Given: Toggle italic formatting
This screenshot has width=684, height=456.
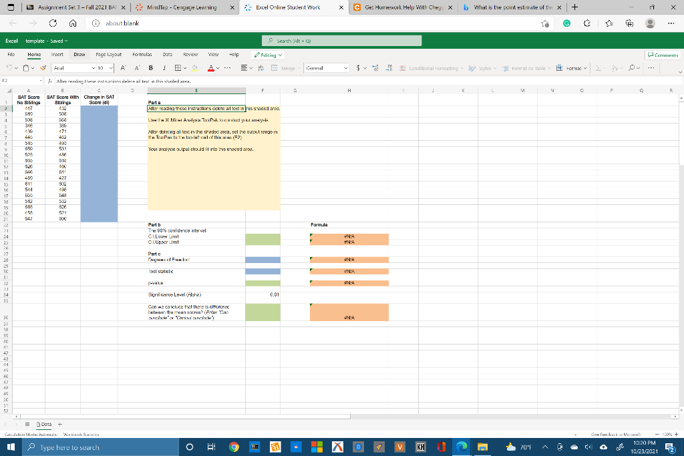Looking at the screenshot, I should click(164, 68).
